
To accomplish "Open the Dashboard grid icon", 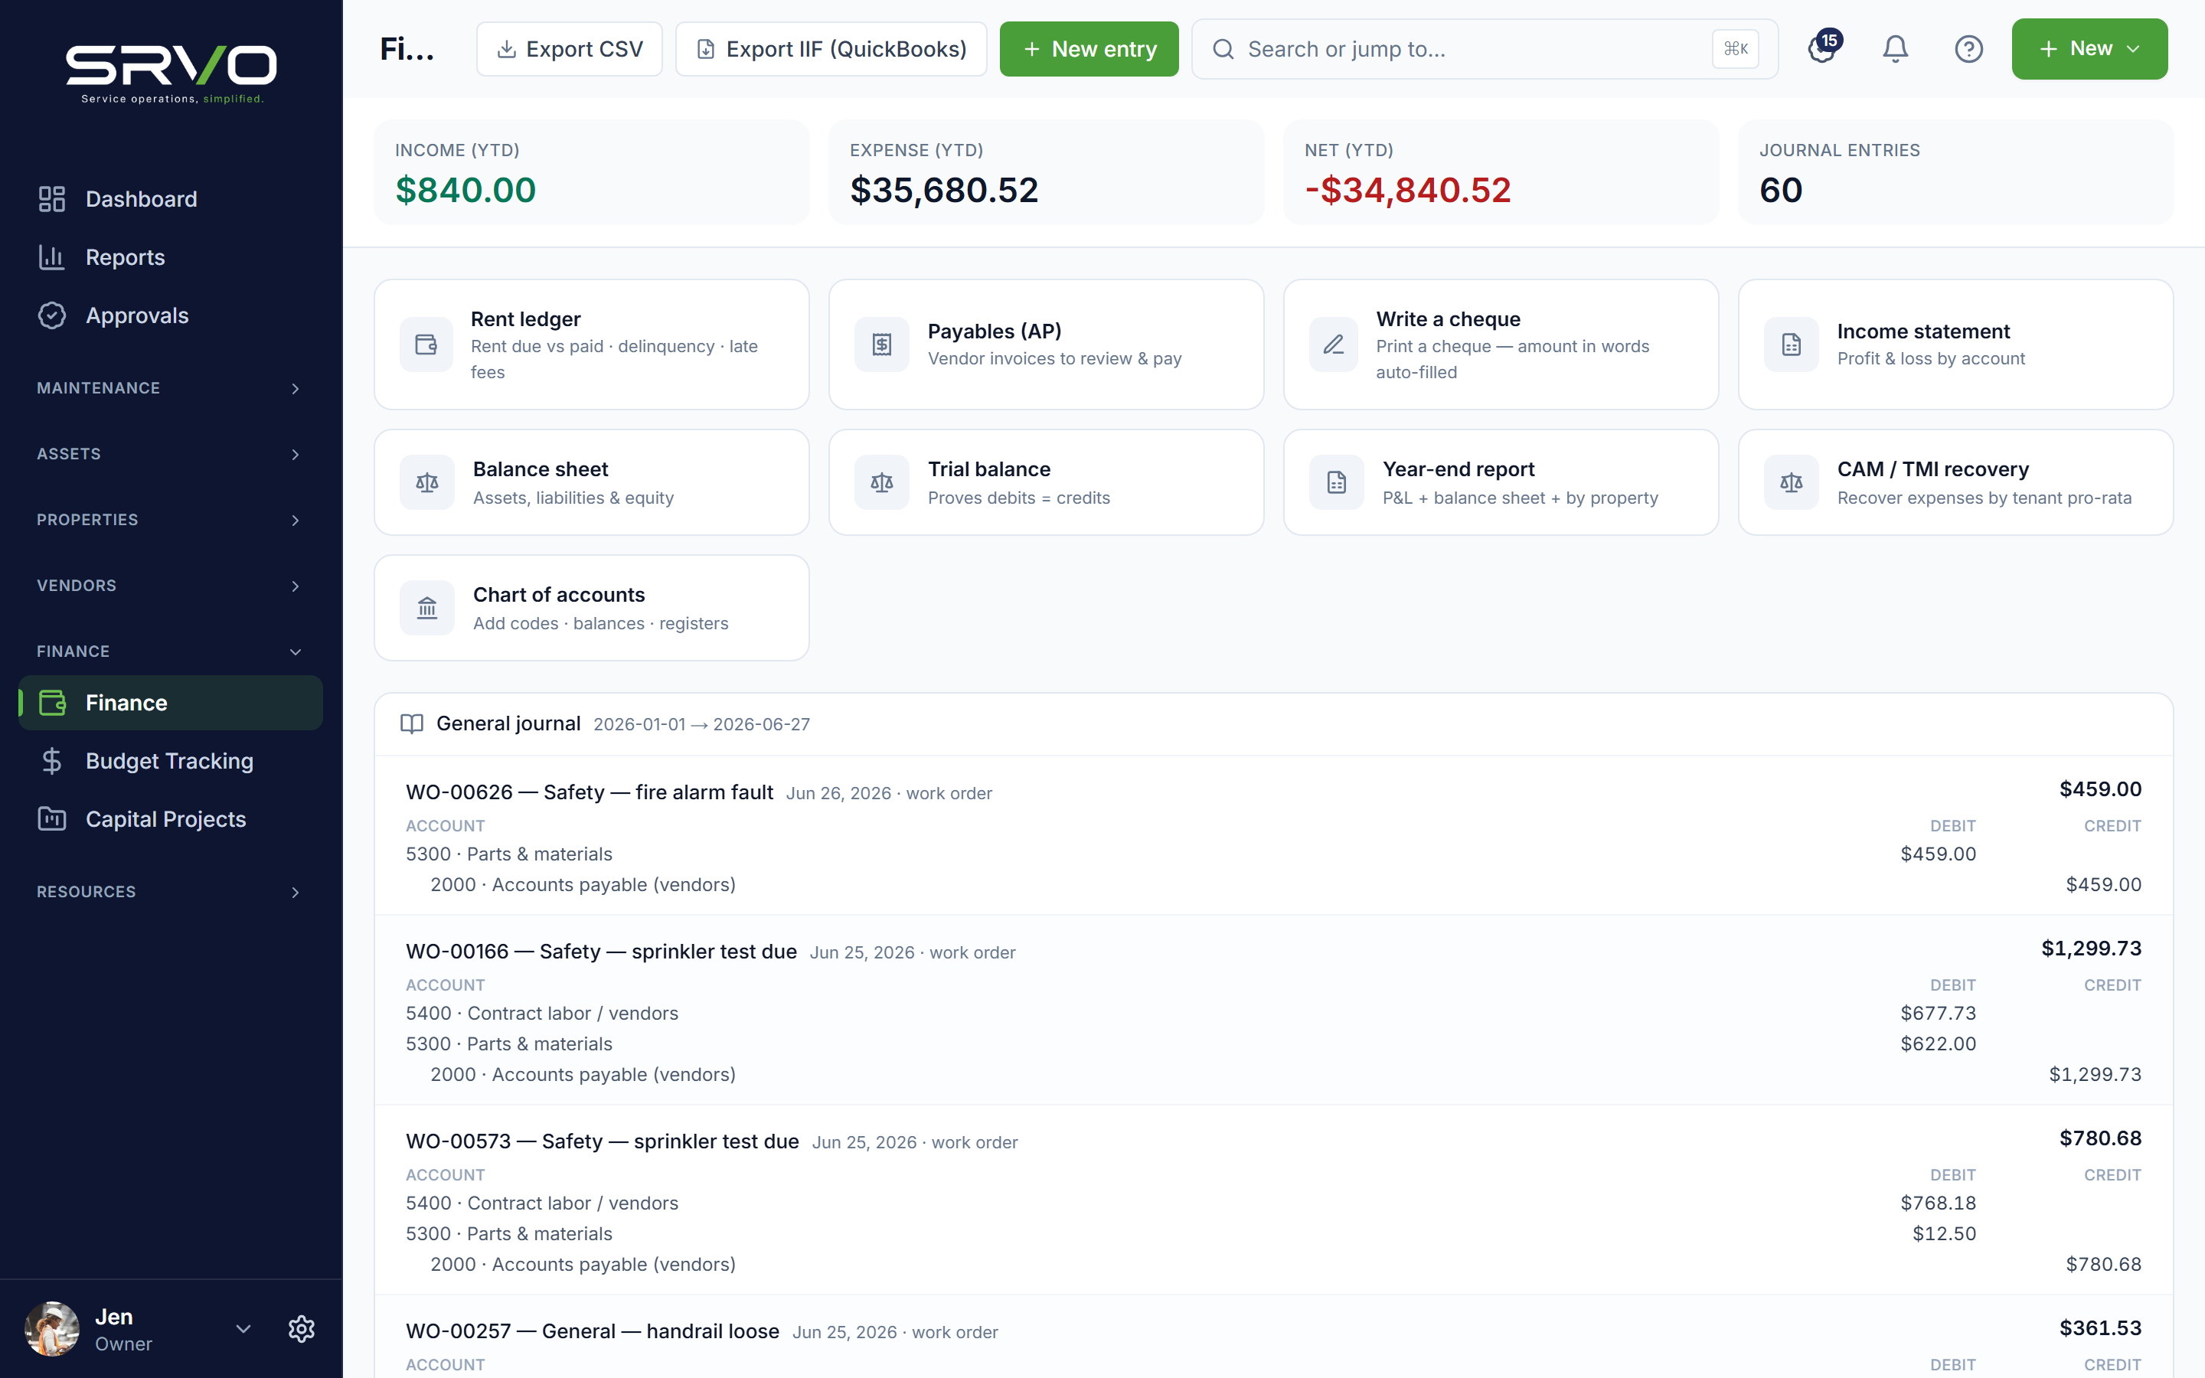I will click(52, 199).
